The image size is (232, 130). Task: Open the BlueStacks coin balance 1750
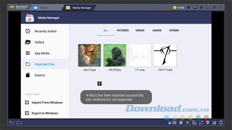click(178, 7)
